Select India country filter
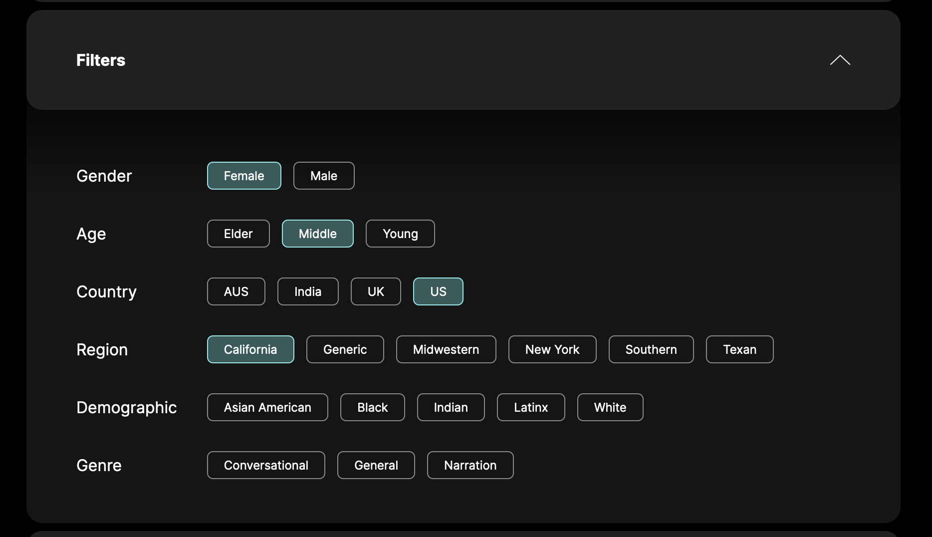This screenshot has width=932, height=537. [x=308, y=291]
